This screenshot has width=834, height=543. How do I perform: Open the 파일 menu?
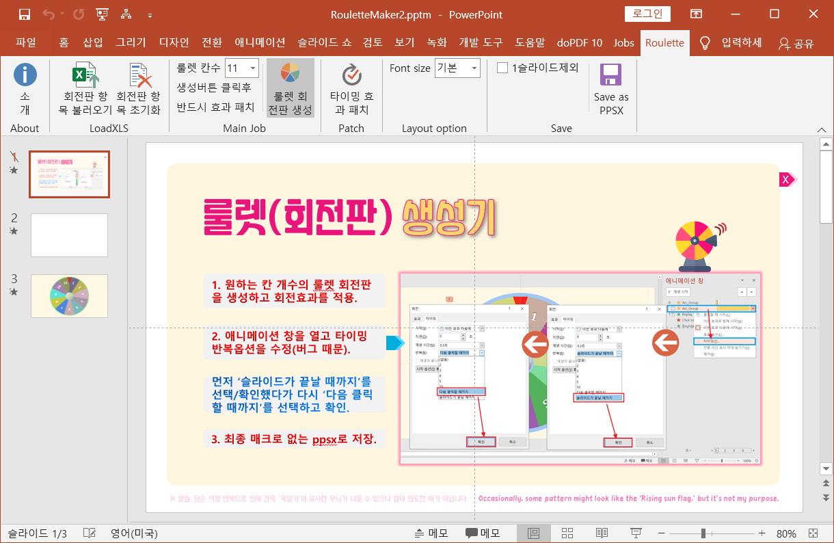(x=25, y=42)
